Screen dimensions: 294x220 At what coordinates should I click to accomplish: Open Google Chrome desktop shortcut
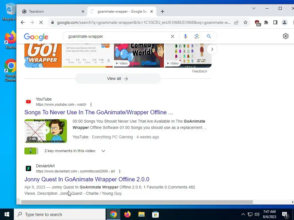coord(11,70)
